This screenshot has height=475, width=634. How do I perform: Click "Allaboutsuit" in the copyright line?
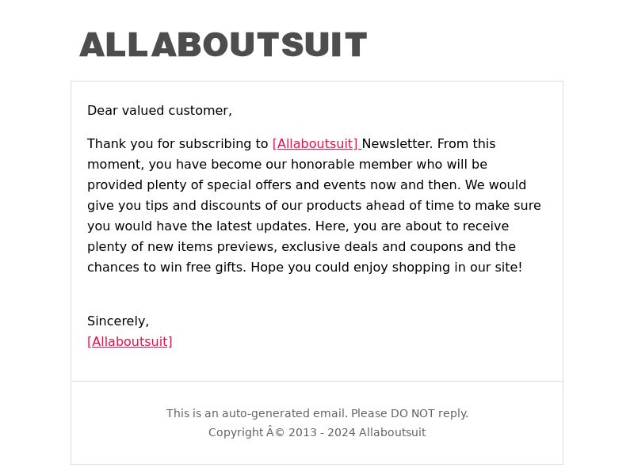point(392,432)
